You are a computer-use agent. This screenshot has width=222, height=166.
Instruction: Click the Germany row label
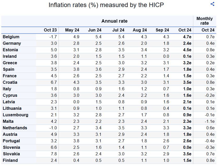pos(12,43)
